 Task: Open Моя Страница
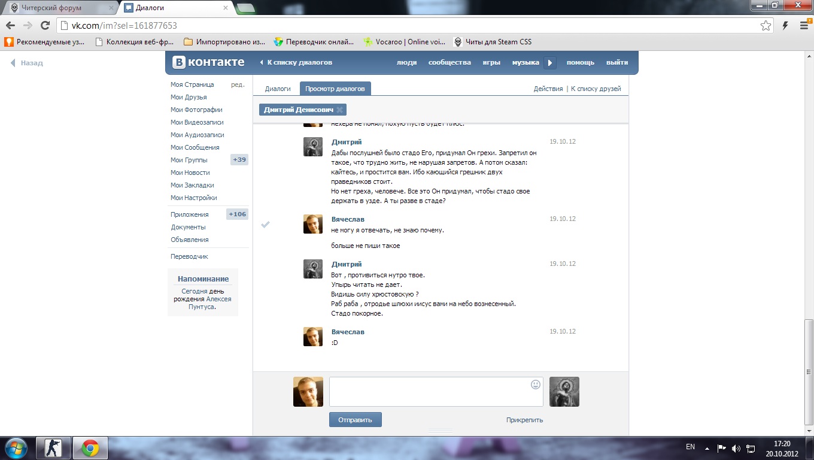(192, 84)
